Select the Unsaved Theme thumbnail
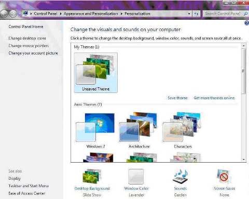The image size is (249, 199). [x=96, y=73]
